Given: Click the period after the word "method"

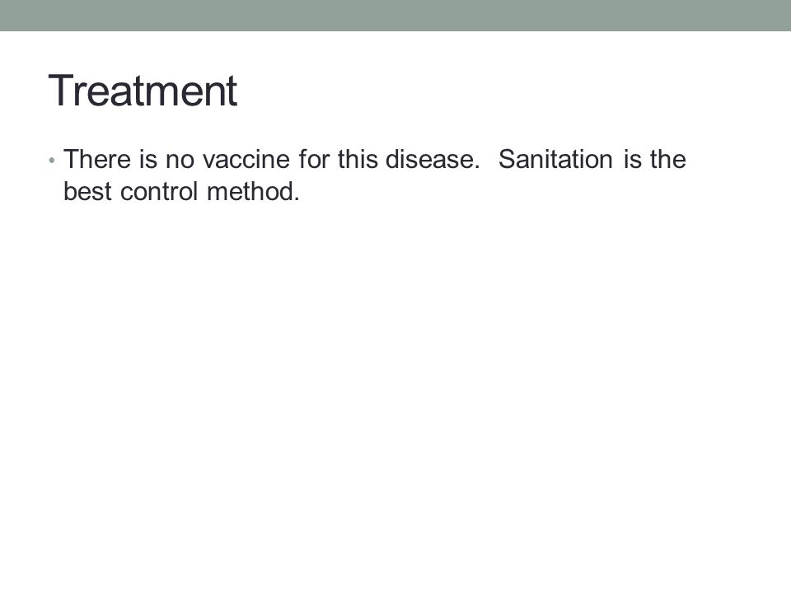Looking at the screenshot, I should pos(297,199).
